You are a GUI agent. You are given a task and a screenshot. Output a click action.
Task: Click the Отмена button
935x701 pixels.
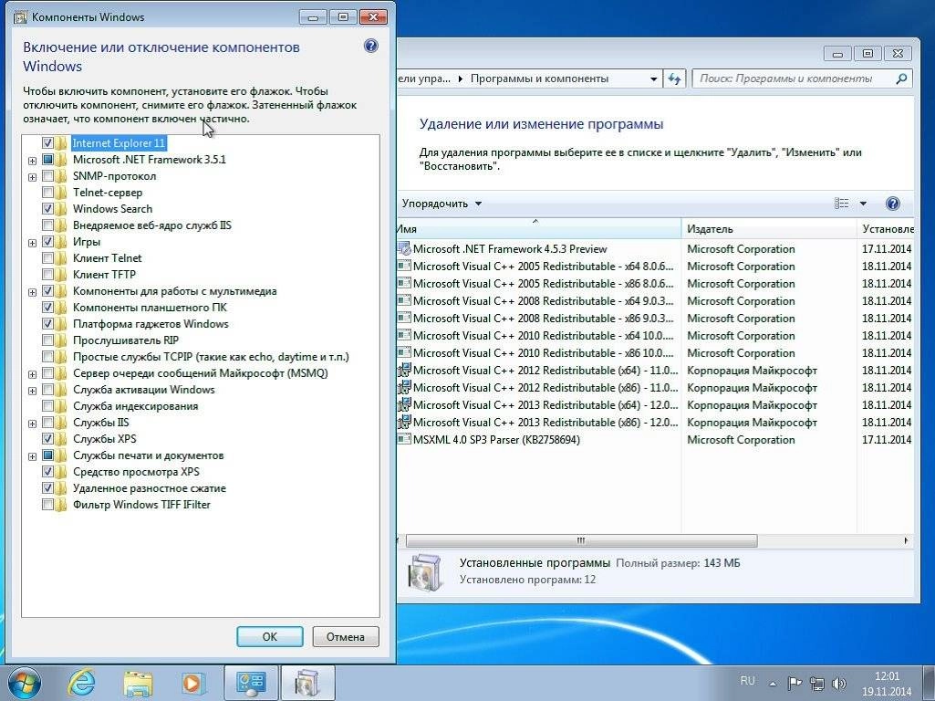pos(345,636)
